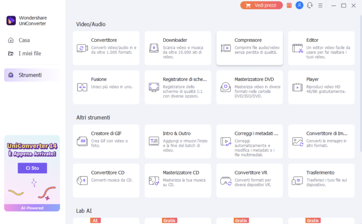Open the Trasferimento tool card
Viewport: 362px width, 224px height.
321,180
